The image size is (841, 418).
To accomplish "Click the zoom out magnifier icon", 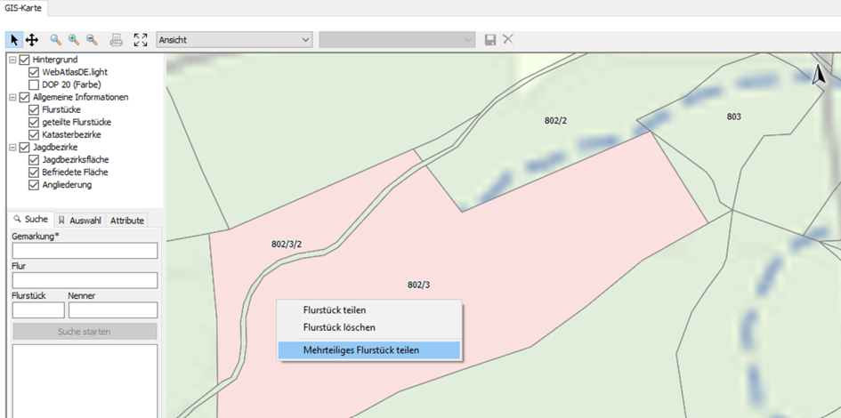I will point(92,40).
